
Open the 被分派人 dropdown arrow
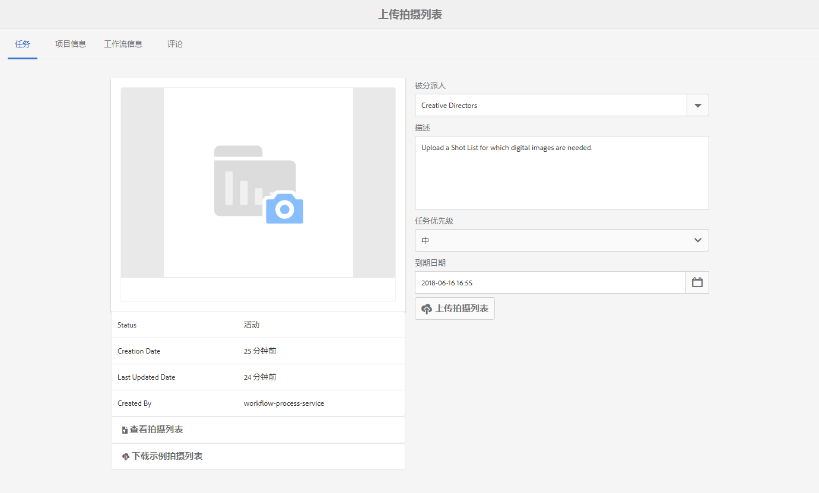click(x=698, y=105)
